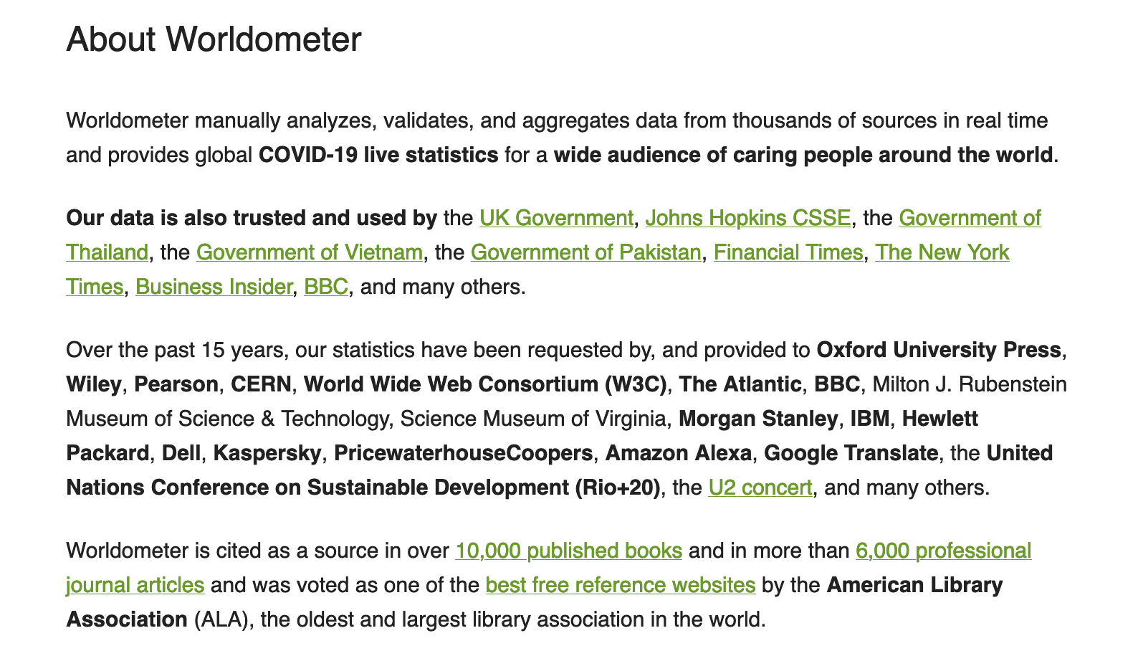Click the Johns Hopkins CSSE link

[x=748, y=218]
